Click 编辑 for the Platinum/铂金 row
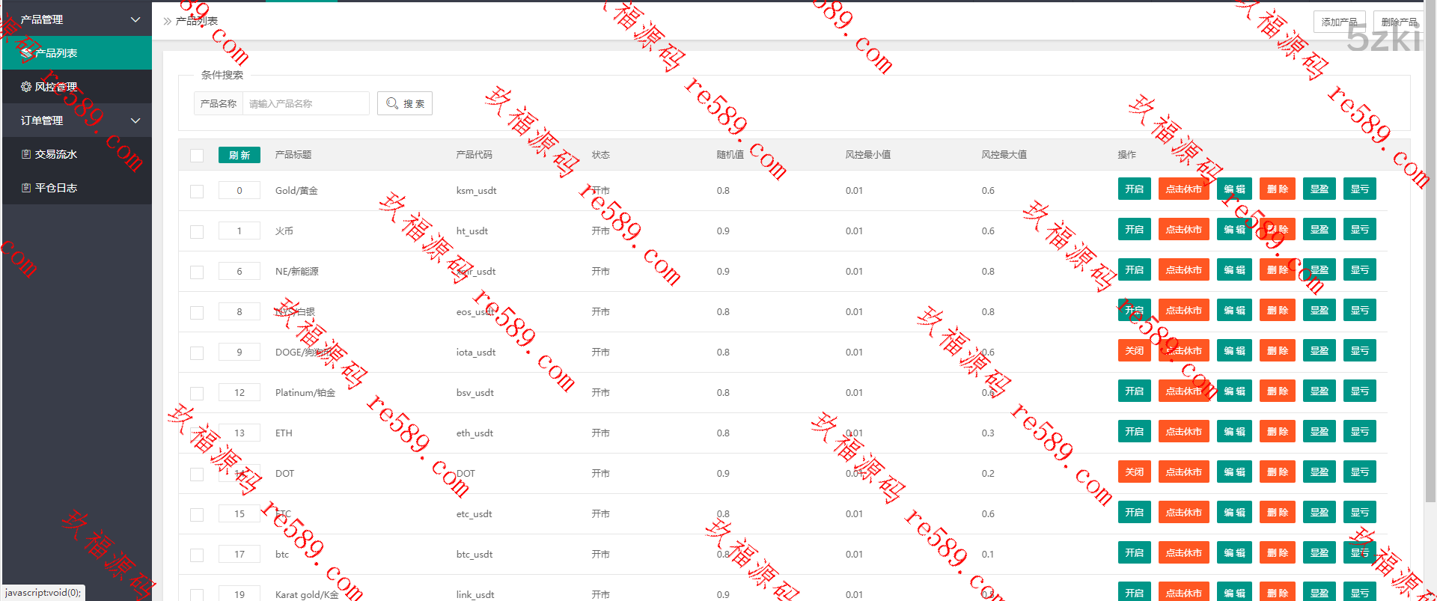 coord(1234,391)
